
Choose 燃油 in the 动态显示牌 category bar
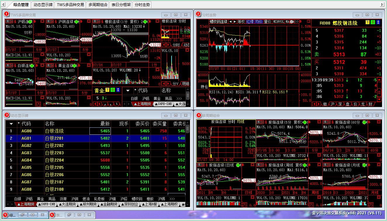[86, 199]
